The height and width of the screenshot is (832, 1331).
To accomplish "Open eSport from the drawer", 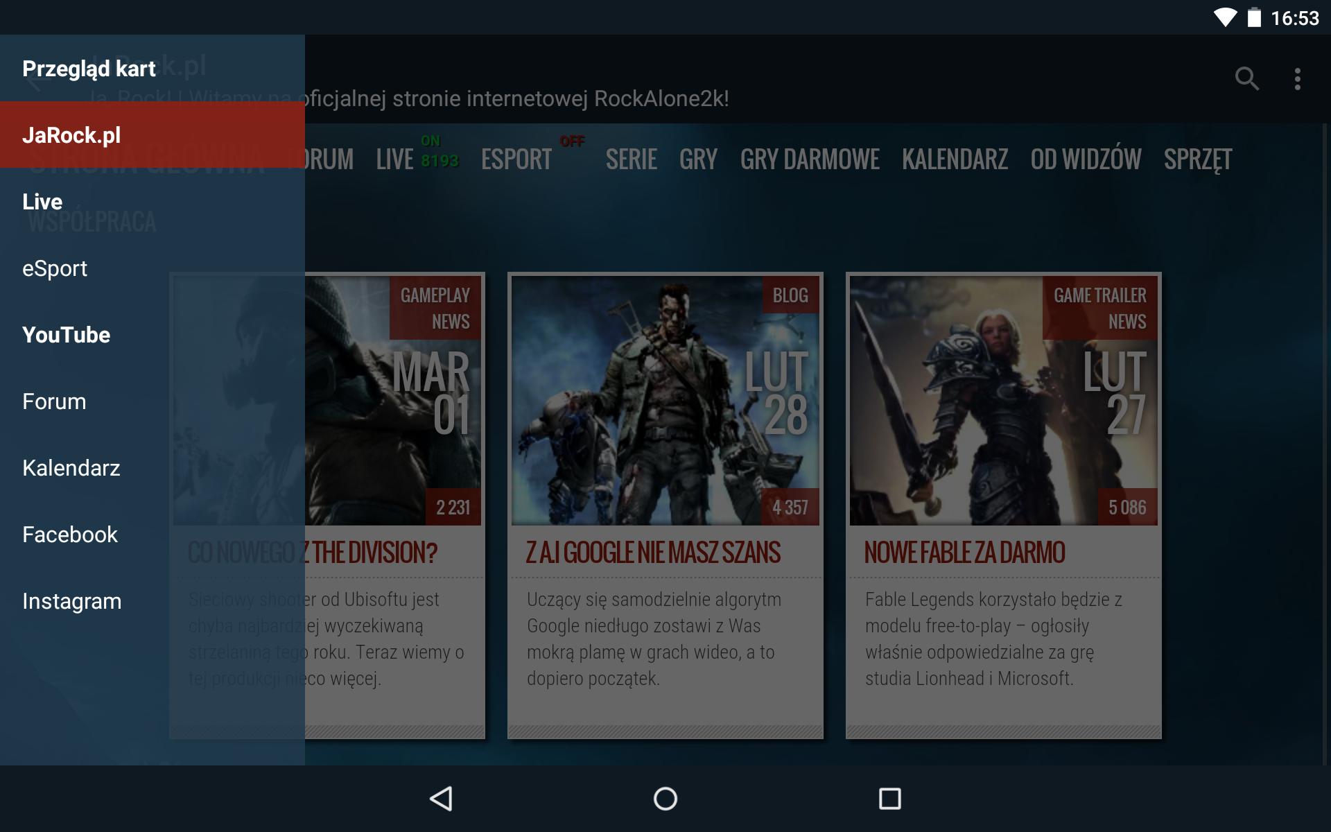I will tap(153, 268).
